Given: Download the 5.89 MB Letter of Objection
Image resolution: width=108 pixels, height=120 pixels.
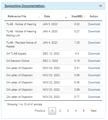Looking at the screenshot, I should tap(94, 90).
